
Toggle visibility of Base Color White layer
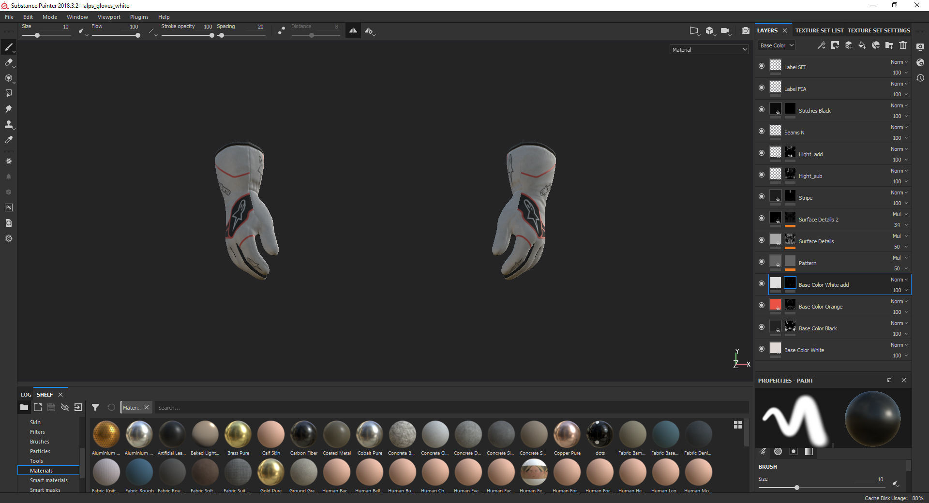coord(762,349)
